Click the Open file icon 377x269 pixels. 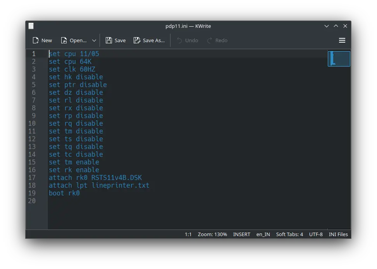(64, 40)
